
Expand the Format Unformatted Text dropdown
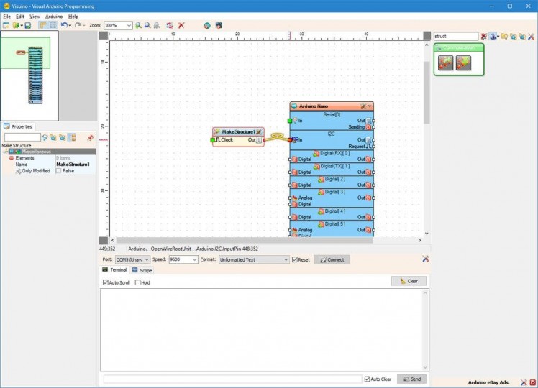pos(286,259)
